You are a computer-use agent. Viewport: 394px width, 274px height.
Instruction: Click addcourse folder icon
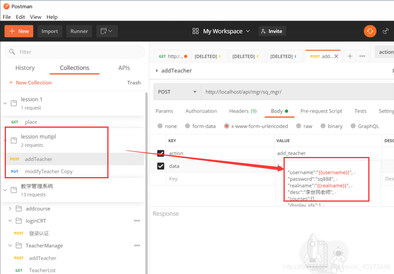tap(19, 208)
